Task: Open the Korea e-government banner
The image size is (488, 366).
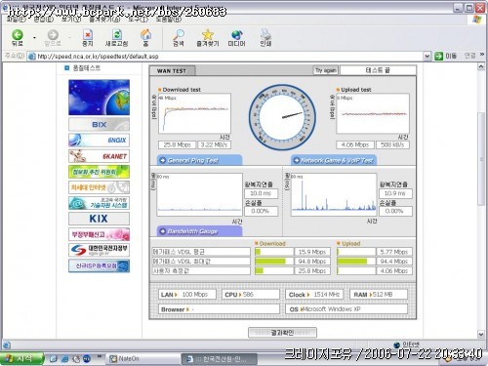Action: [99, 250]
